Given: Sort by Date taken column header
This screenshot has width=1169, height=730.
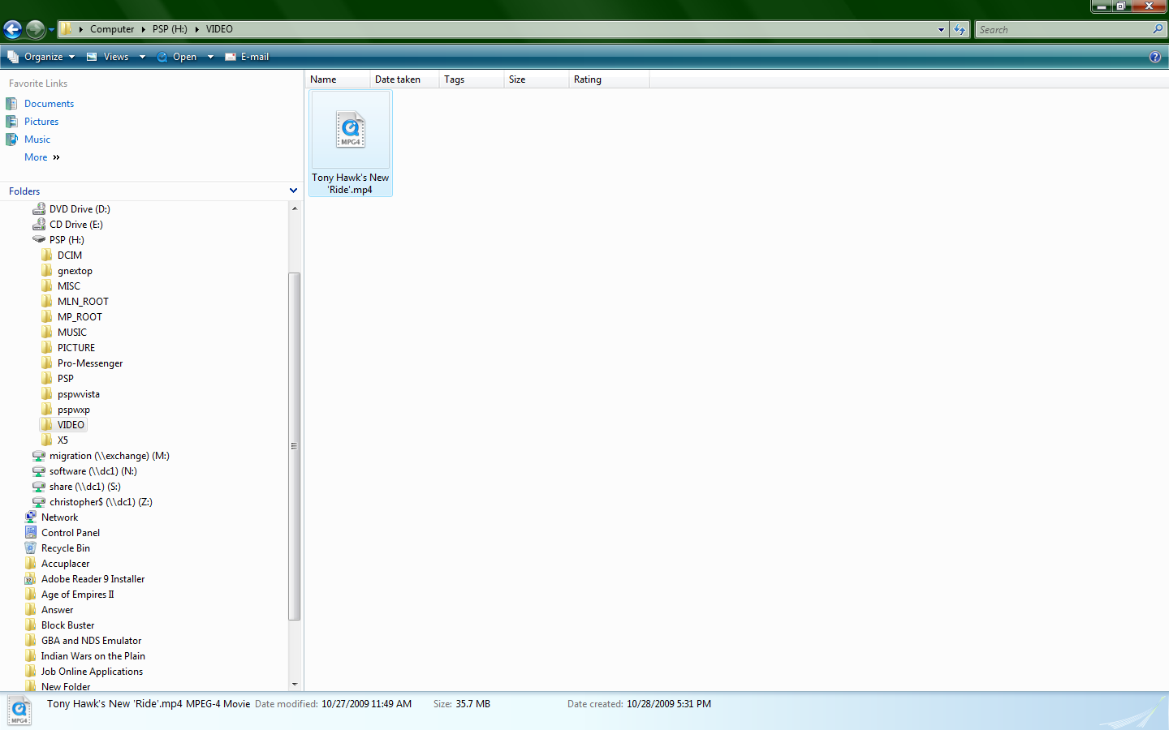Looking at the screenshot, I should click(404, 79).
